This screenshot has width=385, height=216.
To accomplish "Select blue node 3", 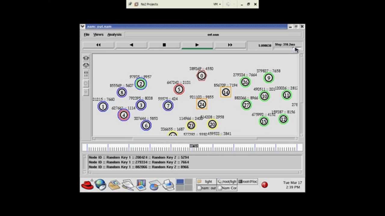I will click(x=141, y=105).
